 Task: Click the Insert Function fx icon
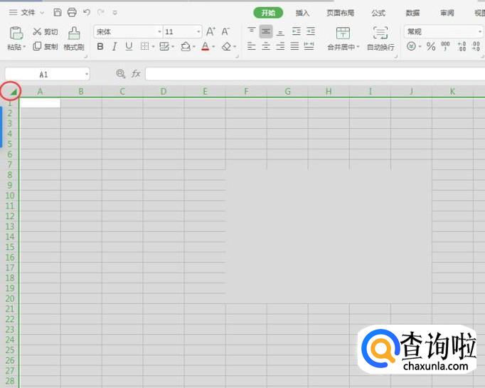click(136, 74)
